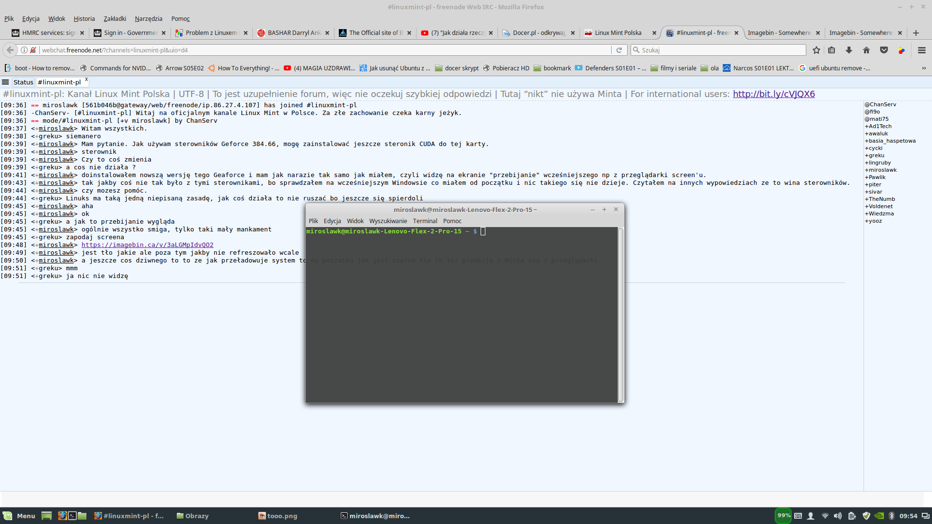Reload the page using the refresh icon
The width and height of the screenshot is (932, 524).
[x=619, y=50]
